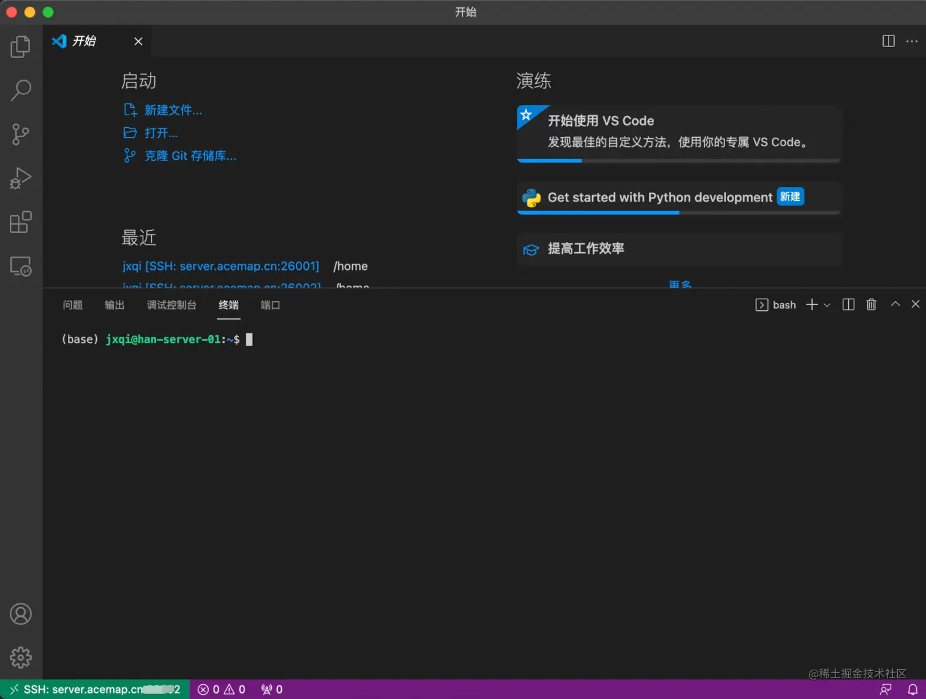Open 开始使用 VS Code walkthrough

[679, 133]
